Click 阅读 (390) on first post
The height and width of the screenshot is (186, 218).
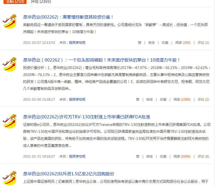183,43
